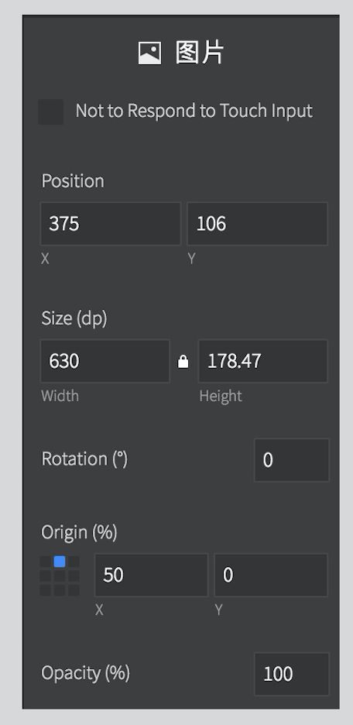Select the highlighted top-center origin cell
This screenshot has width=353, height=725.
[x=59, y=562]
